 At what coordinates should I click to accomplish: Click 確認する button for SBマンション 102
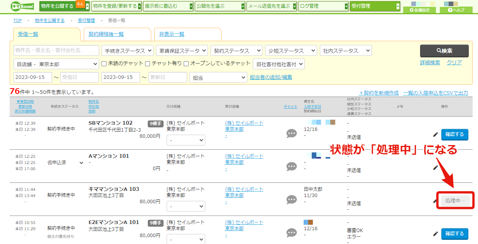click(454, 135)
